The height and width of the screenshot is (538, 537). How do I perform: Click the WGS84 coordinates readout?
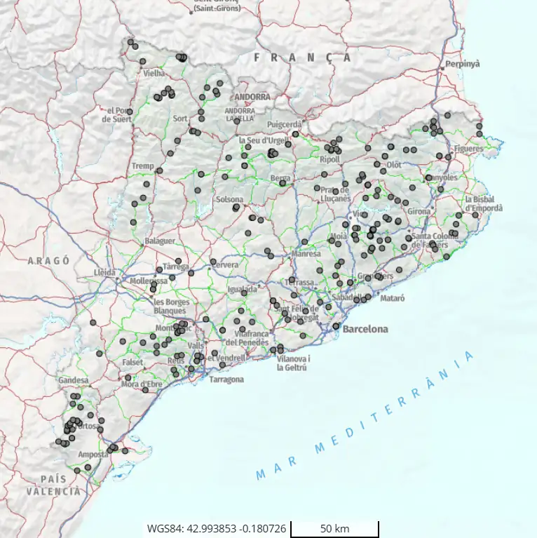pyautogui.click(x=217, y=528)
